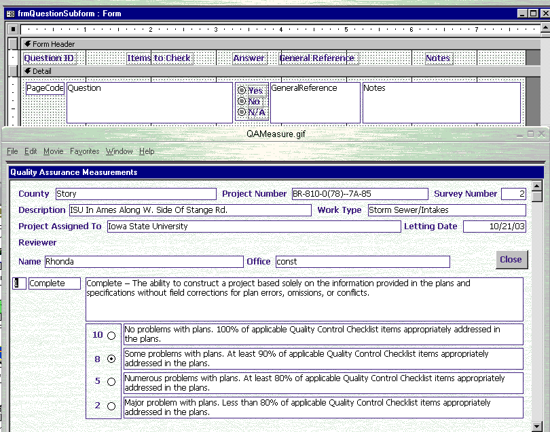Select the Form Header section bar
Image resolution: width=550 pixels, height=432 pixels.
tap(280, 44)
